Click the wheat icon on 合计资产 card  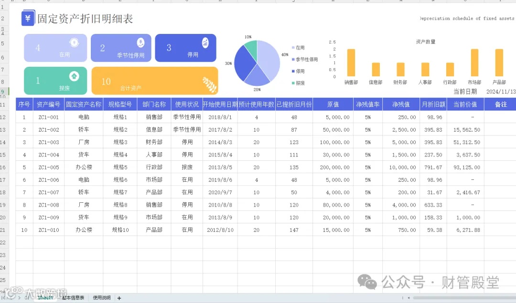[209, 85]
